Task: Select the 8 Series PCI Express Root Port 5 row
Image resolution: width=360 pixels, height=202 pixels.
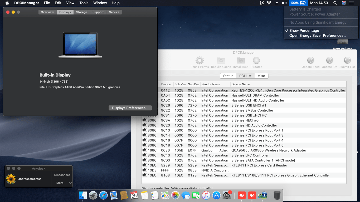Action: (x=244, y=145)
